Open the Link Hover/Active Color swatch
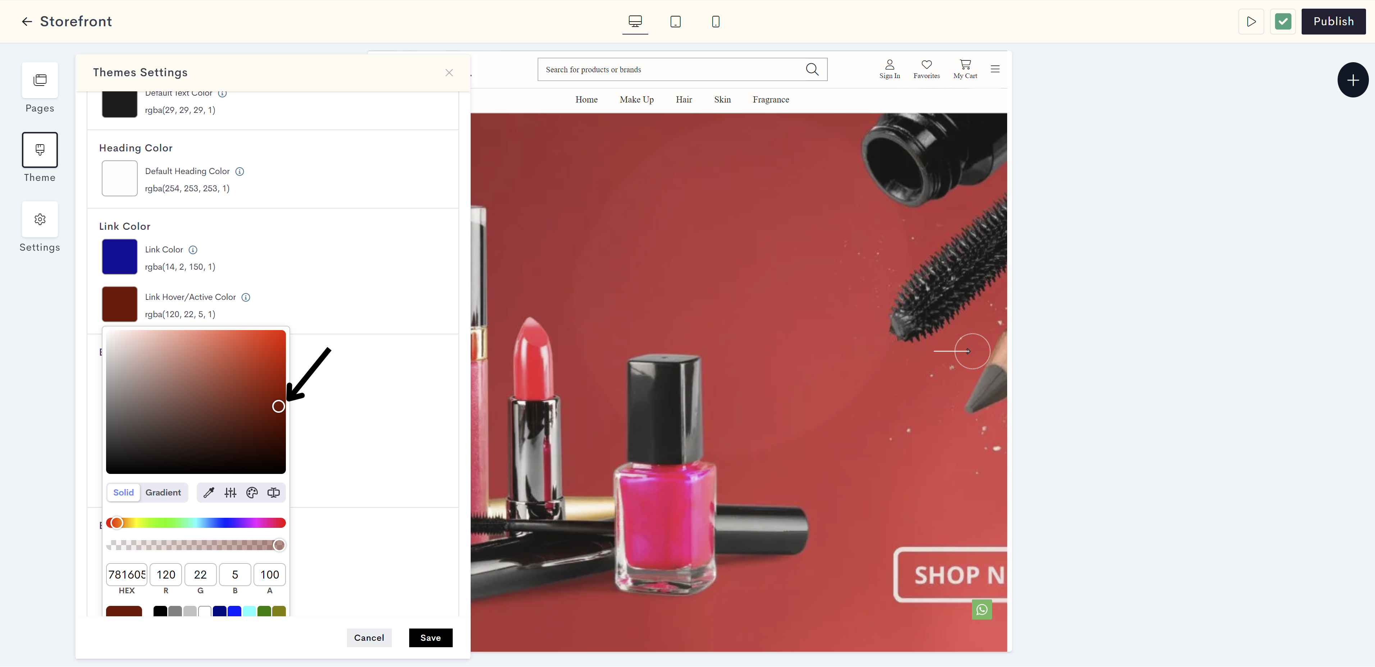 point(120,304)
